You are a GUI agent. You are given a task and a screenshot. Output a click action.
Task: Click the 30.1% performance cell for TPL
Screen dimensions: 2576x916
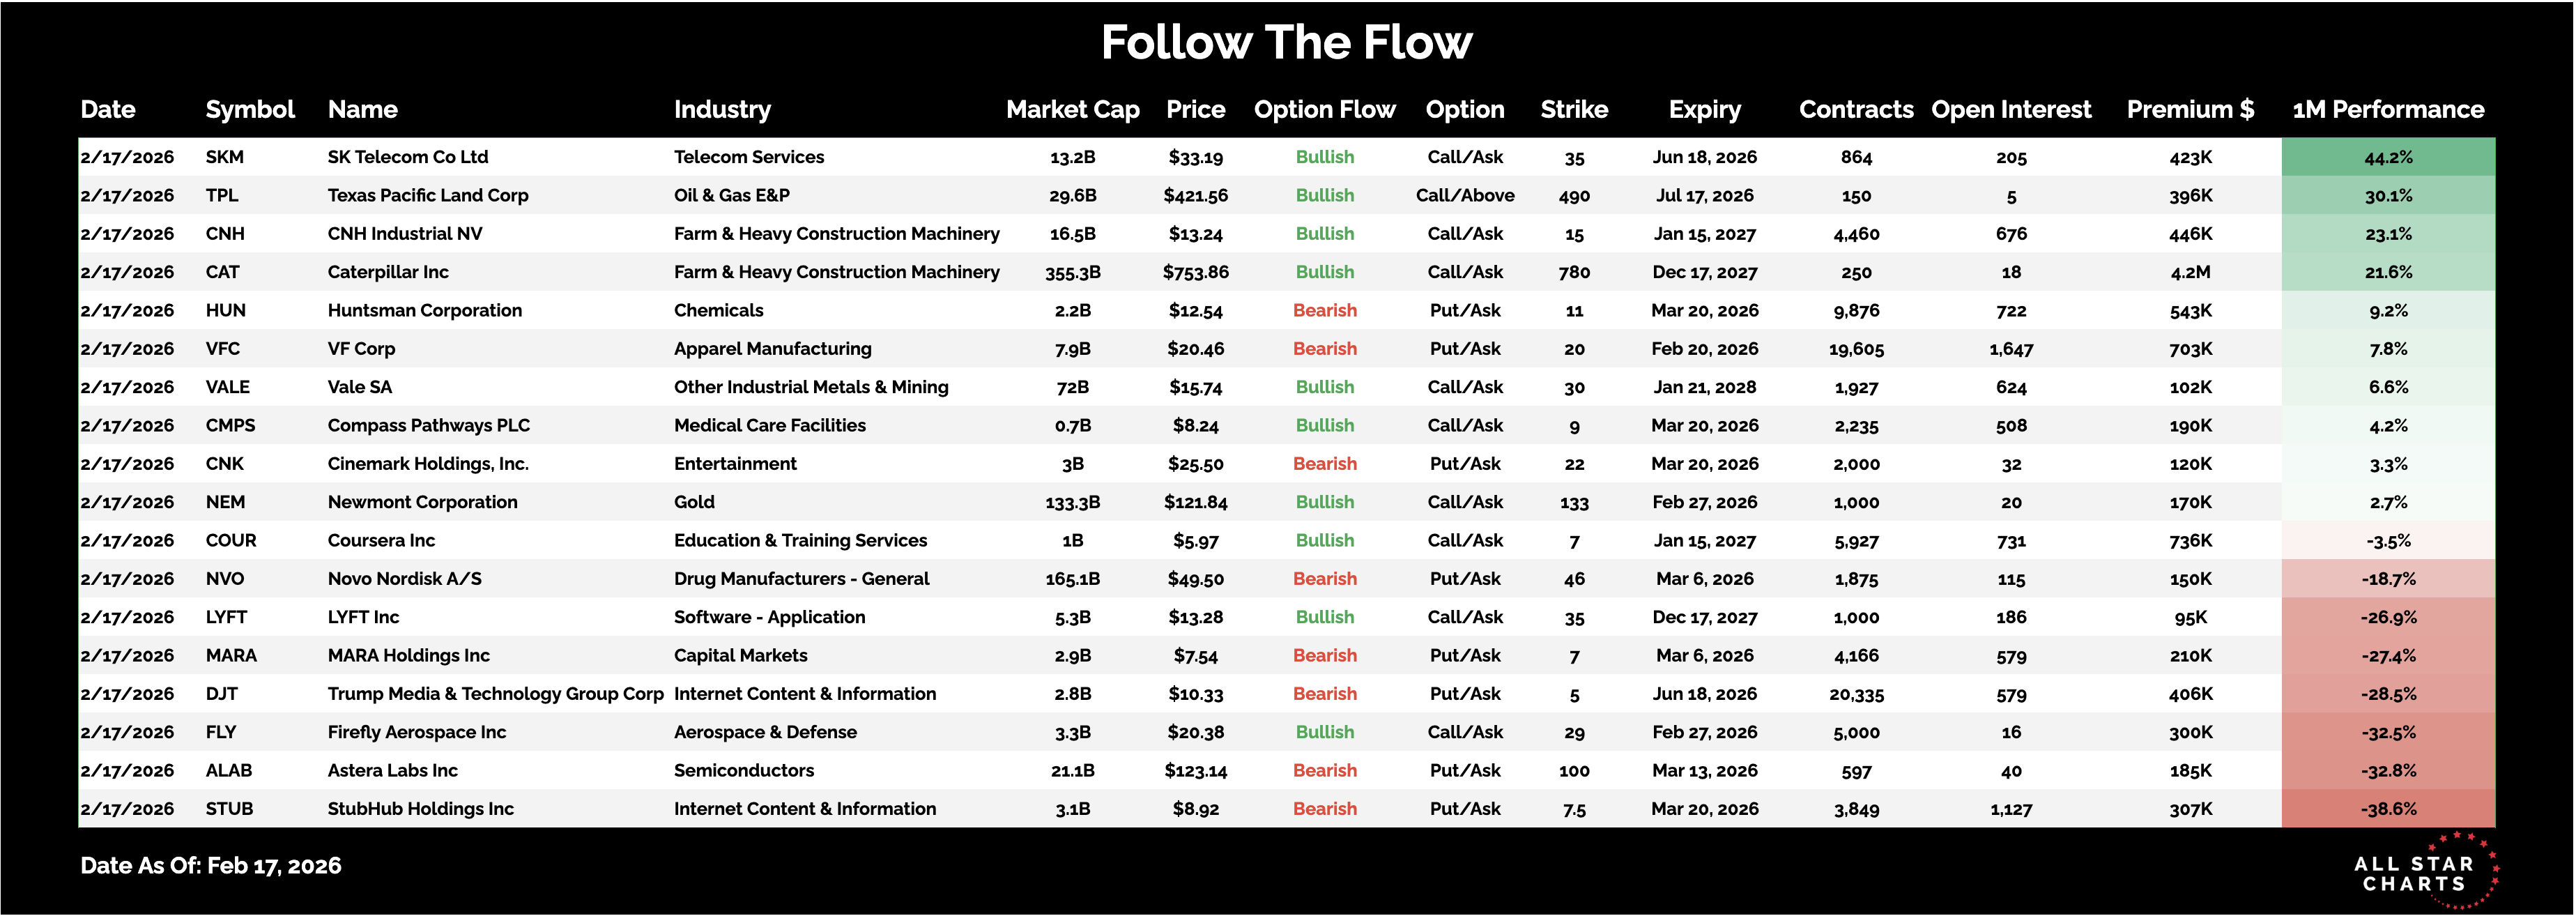tap(2388, 196)
